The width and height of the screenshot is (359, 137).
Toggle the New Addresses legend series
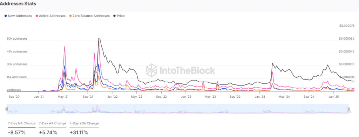click(18, 16)
